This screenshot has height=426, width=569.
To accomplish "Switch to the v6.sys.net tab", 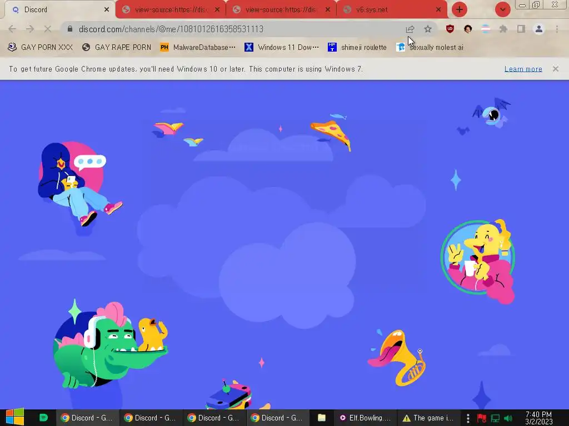I will point(392,10).
